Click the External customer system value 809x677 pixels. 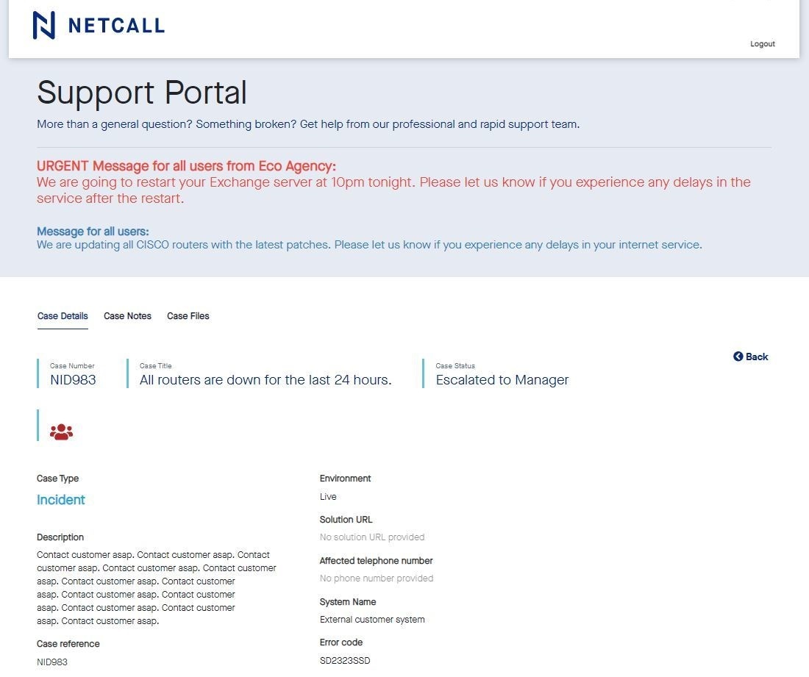coord(372,620)
